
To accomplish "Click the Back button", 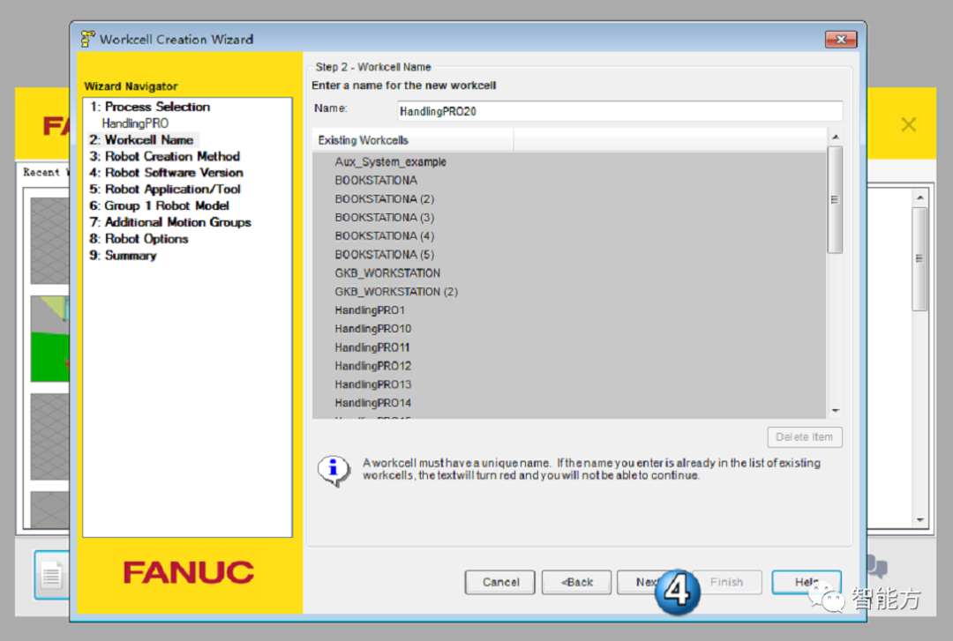I will [576, 582].
